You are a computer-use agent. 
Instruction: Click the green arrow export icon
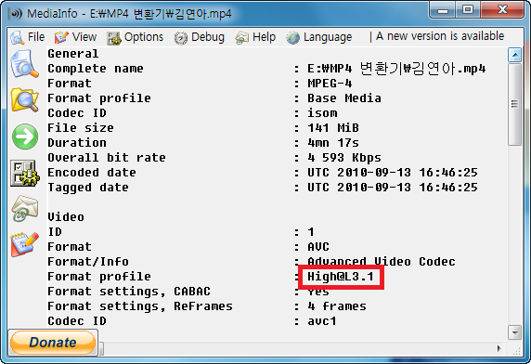click(x=25, y=136)
